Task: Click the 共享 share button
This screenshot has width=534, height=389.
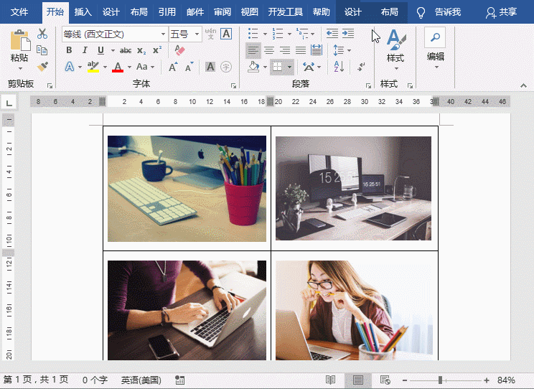Action: (x=501, y=12)
